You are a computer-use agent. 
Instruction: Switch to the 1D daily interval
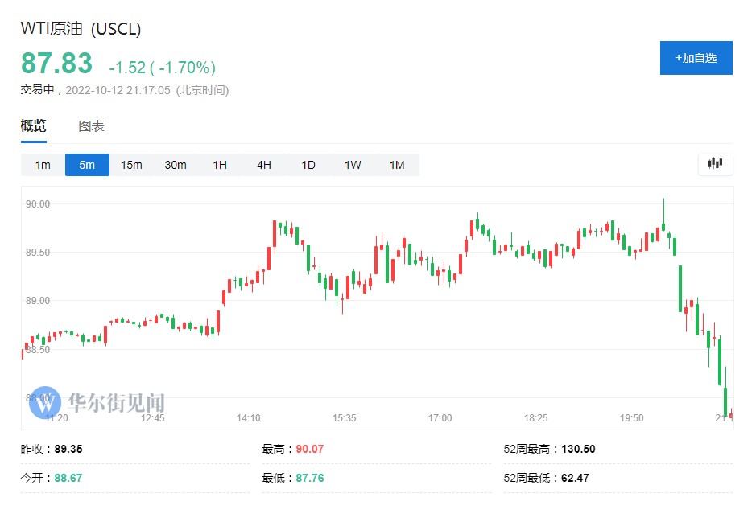tap(308, 165)
